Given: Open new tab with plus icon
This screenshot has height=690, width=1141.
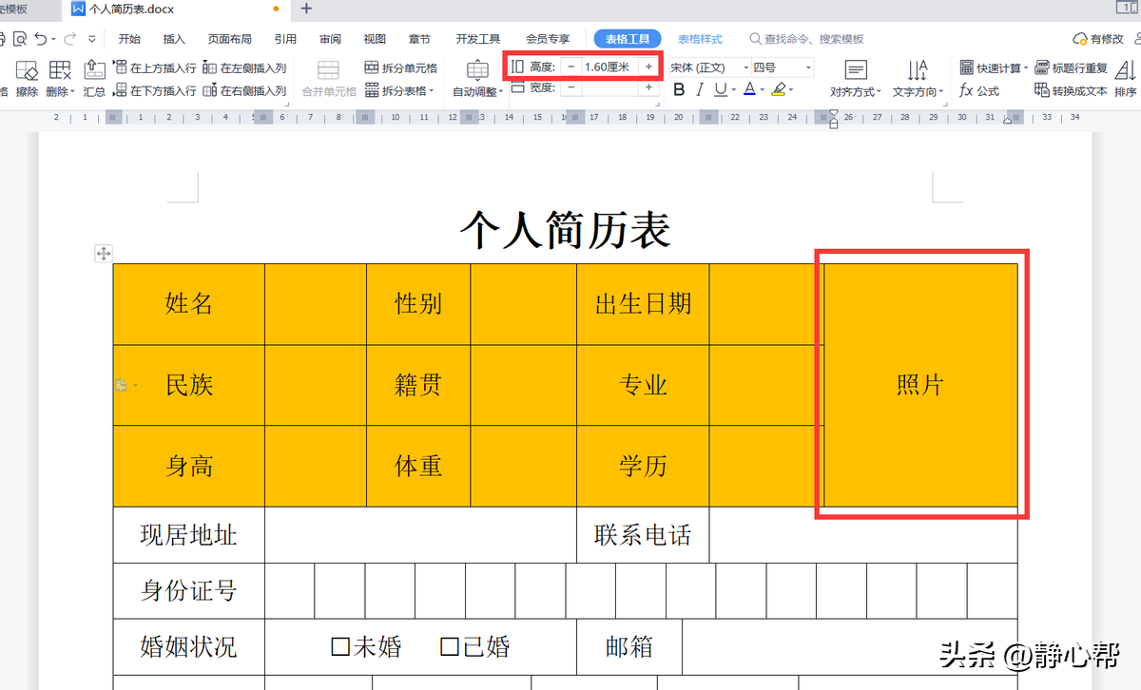Looking at the screenshot, I should click(x=306, y=10).
